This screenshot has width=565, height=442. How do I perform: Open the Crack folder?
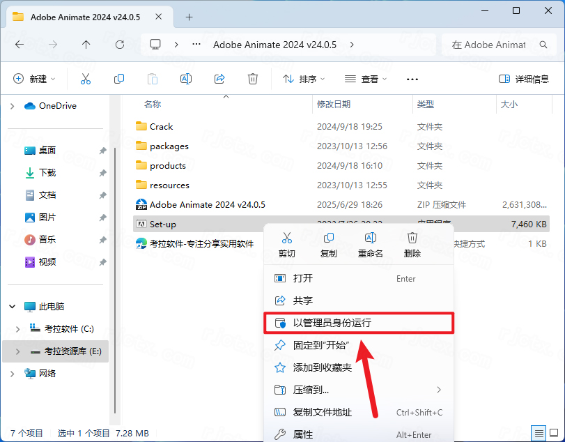pyautogui.click(x=161, y=127)
